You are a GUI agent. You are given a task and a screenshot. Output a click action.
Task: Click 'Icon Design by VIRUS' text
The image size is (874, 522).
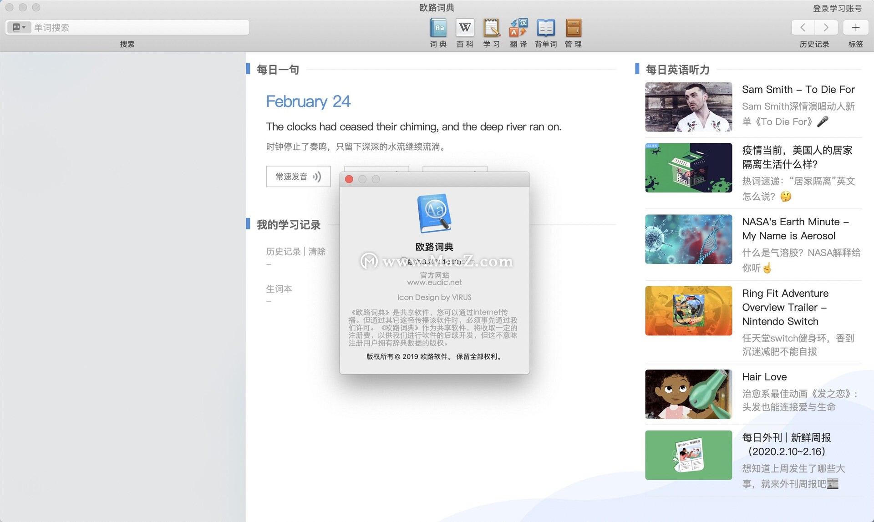coord(434,297)
